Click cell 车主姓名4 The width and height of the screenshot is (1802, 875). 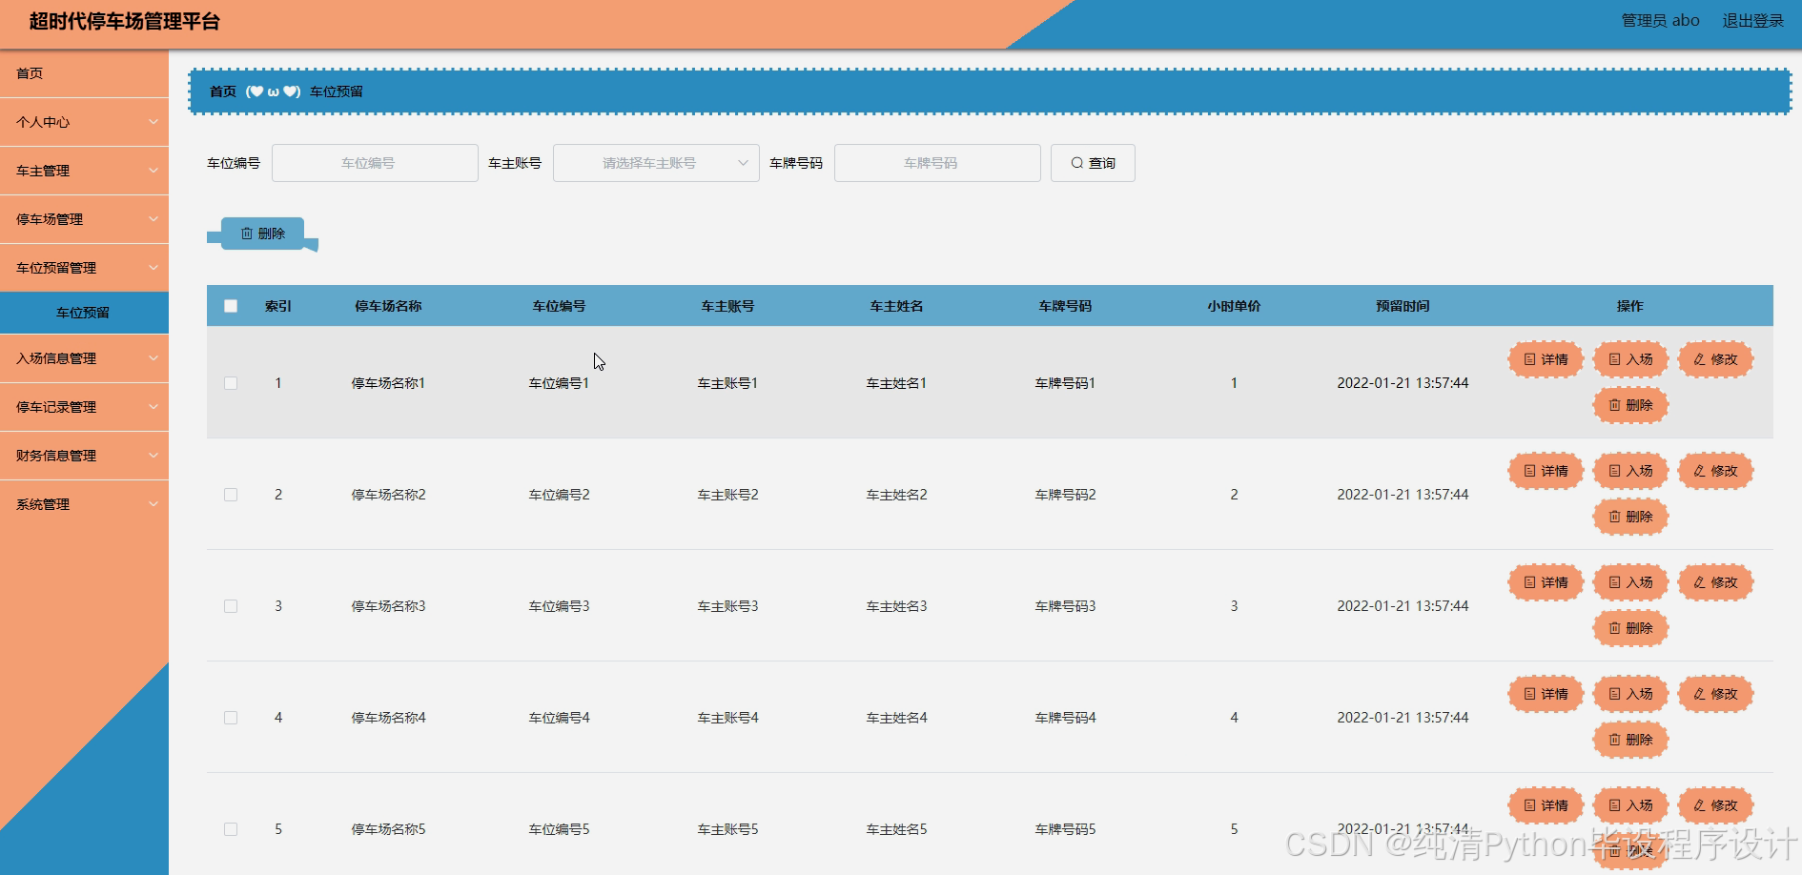pyautogui.click(x=896, y=718)
